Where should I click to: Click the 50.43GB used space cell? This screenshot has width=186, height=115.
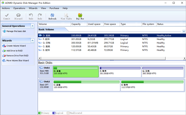(92, 46)
